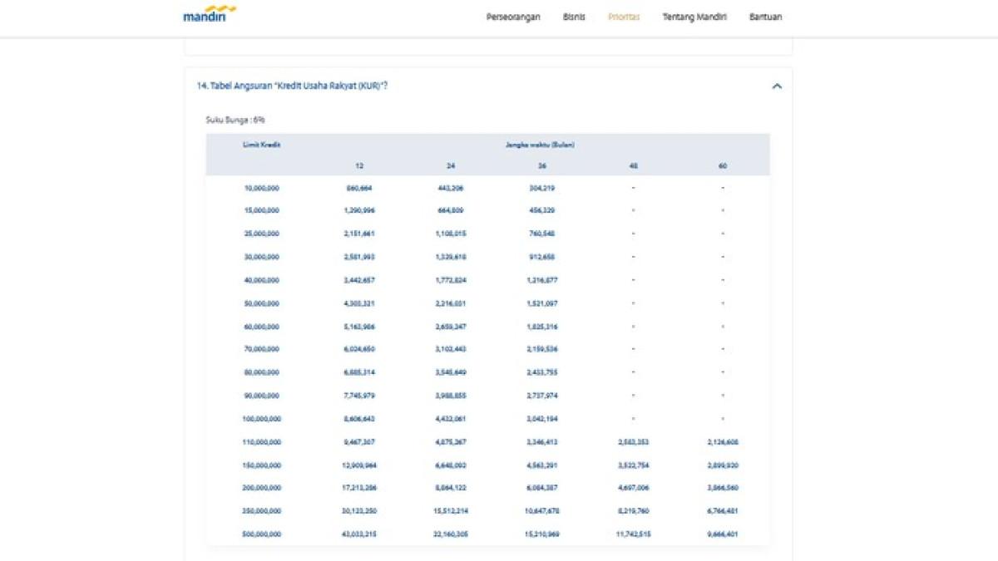Select the 24-month column header

click(451, 166)
